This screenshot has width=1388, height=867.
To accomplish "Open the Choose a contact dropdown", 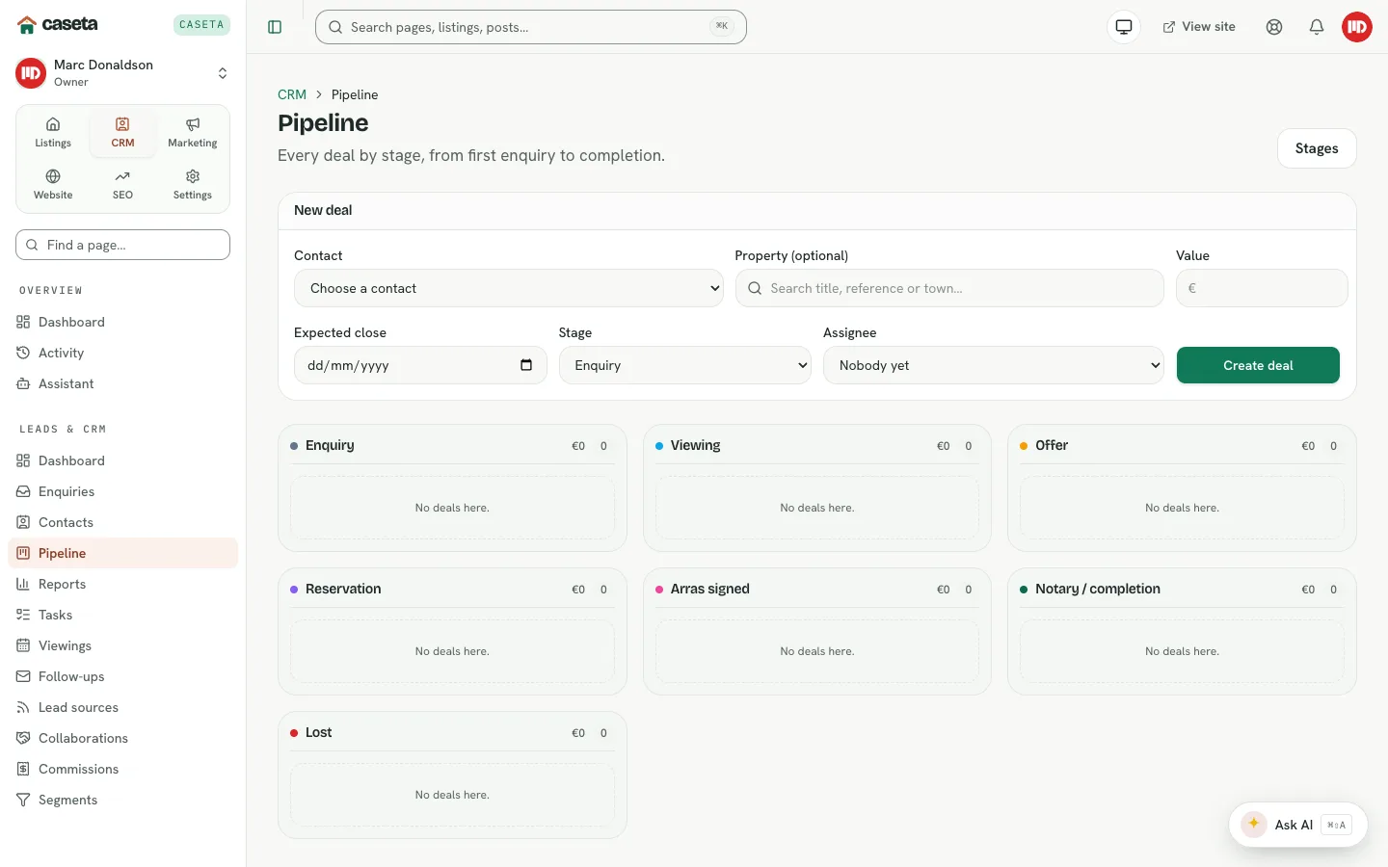I will point(509,288).
